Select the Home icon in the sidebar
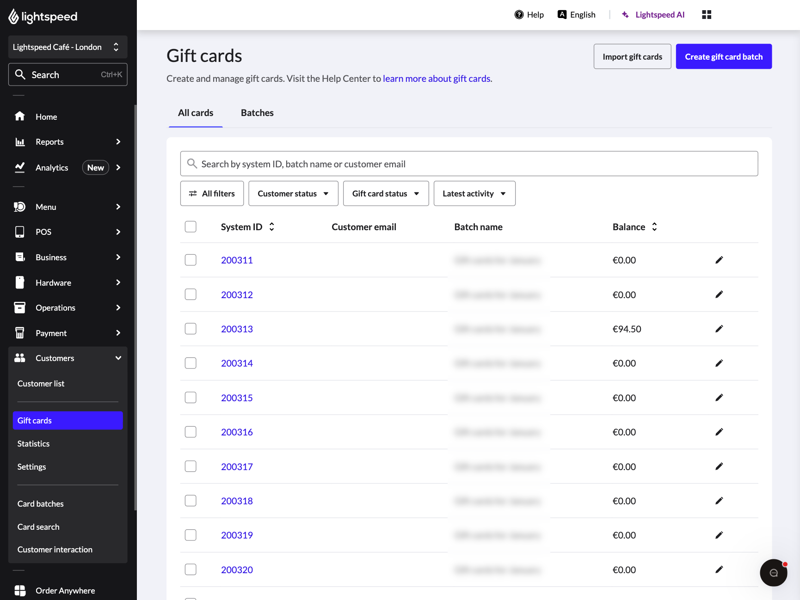Viewport: 800px width, 600px height. (x=20, y=116)
